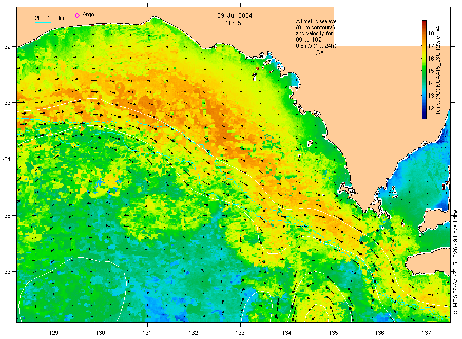The width and height of the screenshot is (462, 339).
Task: Click the cyan legend line under '200 1000m'
Action: pos(43,22)
